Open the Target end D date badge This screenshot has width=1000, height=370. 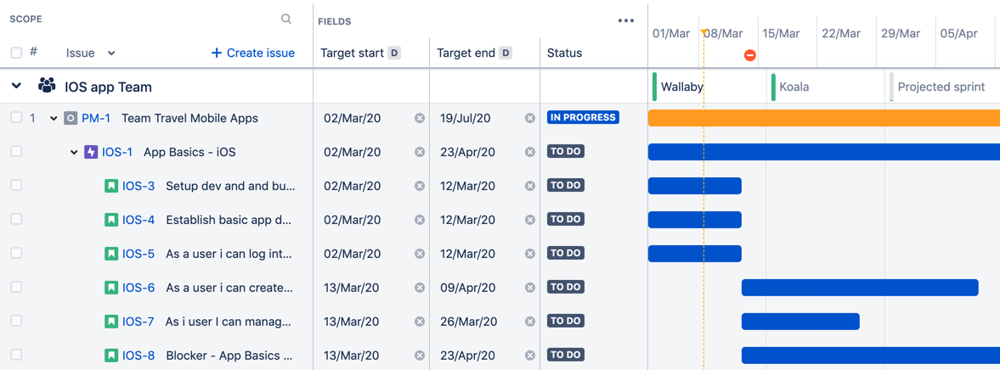pos(506,53)
